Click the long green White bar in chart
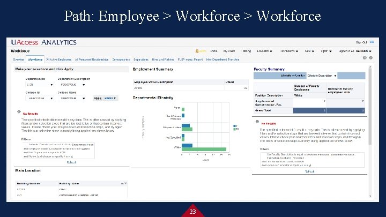 click(204, 149)
